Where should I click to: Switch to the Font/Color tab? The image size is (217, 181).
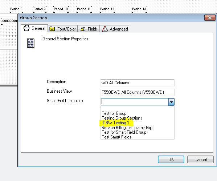[63, 29]
